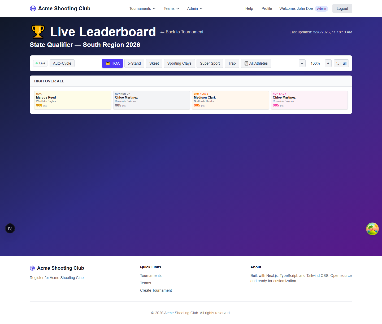The height and width of the screenshot is (324, 382).
Task: Zoom out with the minus button
Action: point(302,63)
